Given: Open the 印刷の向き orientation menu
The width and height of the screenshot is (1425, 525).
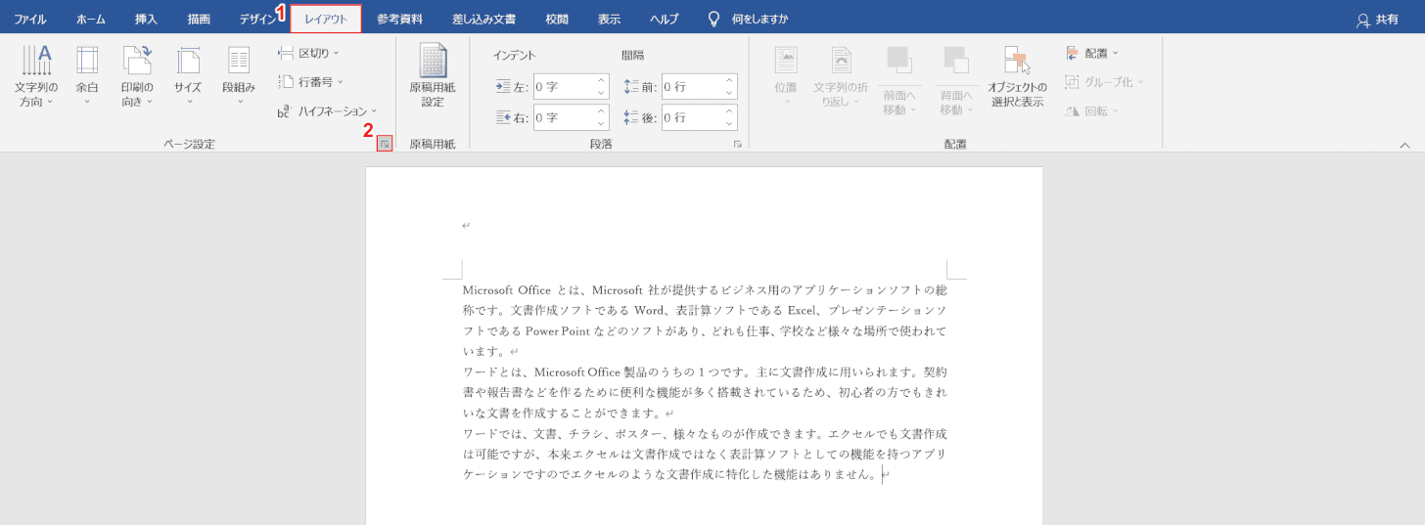Looking at the screenshot, I should pyautogui.click(x=137, y=76).
